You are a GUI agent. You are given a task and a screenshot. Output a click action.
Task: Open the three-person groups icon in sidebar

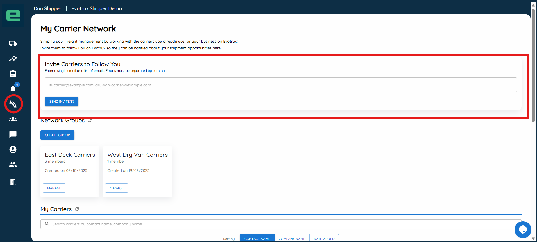[x=13, y=119]
